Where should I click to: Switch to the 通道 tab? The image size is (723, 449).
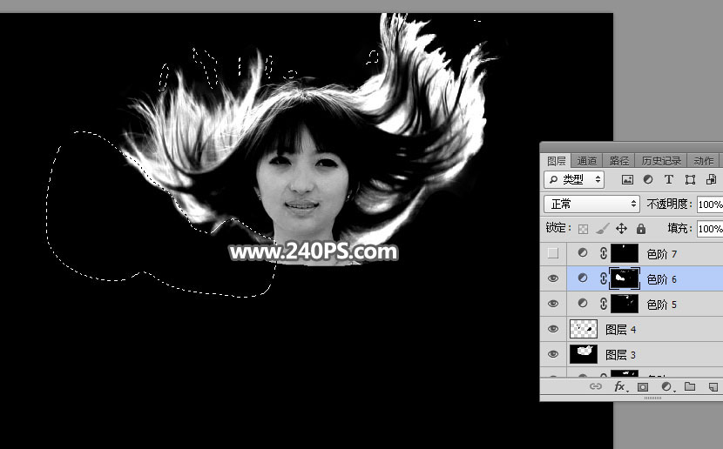point(587,161)
